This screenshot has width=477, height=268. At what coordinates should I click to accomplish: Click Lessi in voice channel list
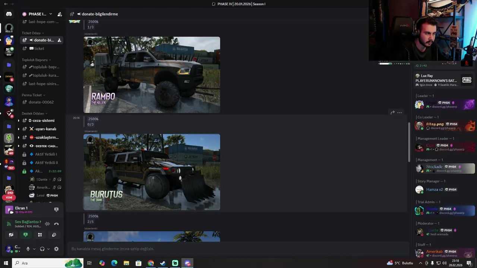[x=45, y=195]
